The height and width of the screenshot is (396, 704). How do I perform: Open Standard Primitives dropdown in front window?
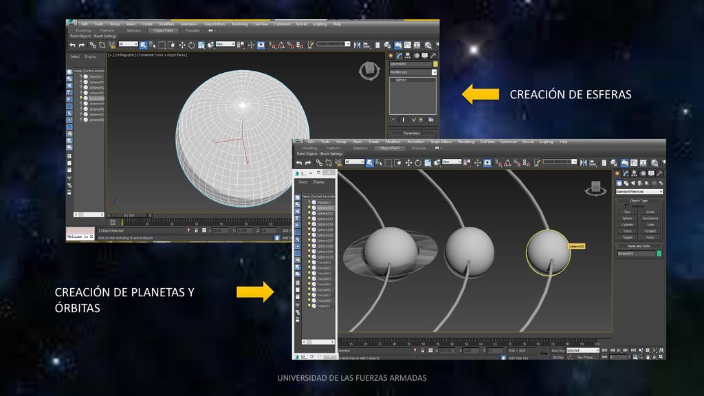[x=639, y=192]
